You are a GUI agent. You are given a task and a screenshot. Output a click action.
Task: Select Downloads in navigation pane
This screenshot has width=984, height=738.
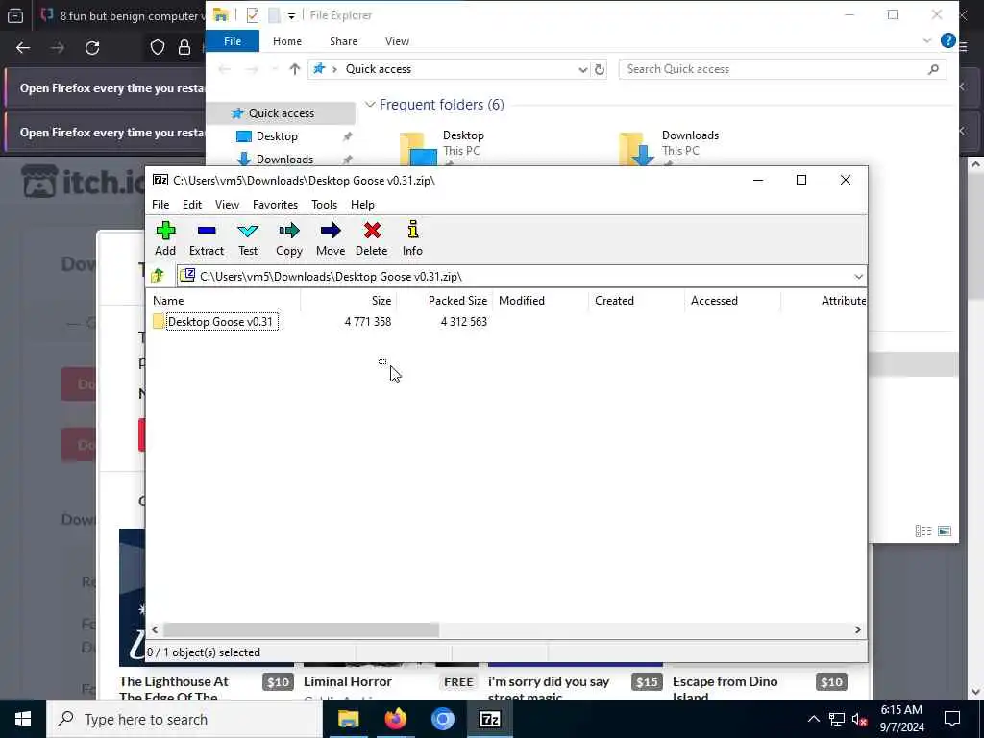tap(284, 159)
